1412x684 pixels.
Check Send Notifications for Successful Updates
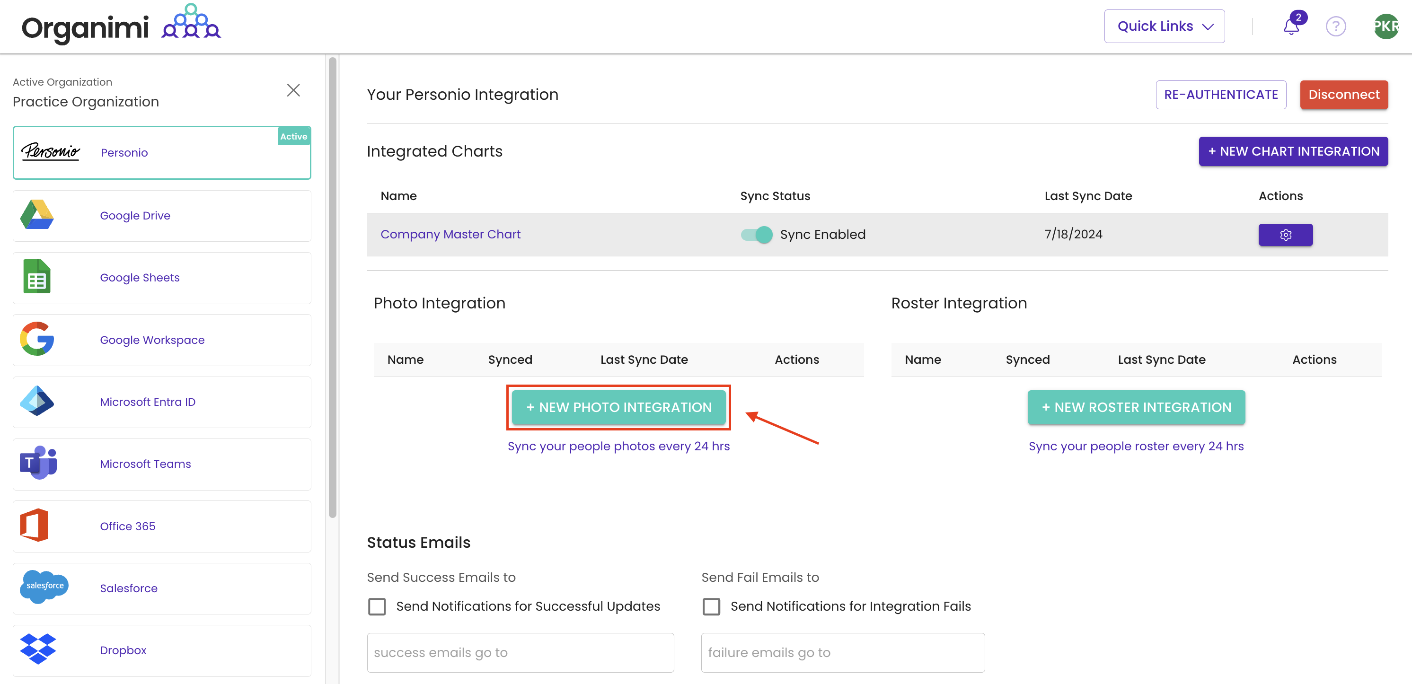pyautogui.click(x=377, y=607)
